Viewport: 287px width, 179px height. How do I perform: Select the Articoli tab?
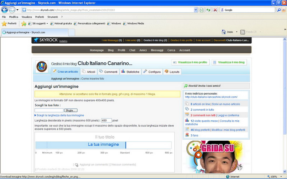pos(89,72)
